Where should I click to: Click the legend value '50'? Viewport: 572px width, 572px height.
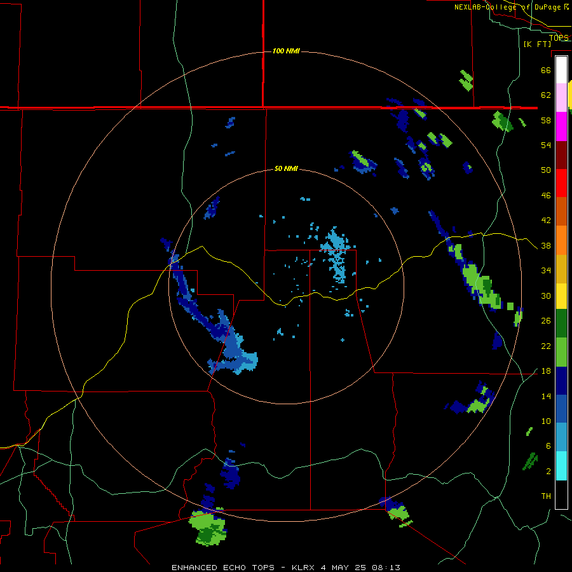546,170
